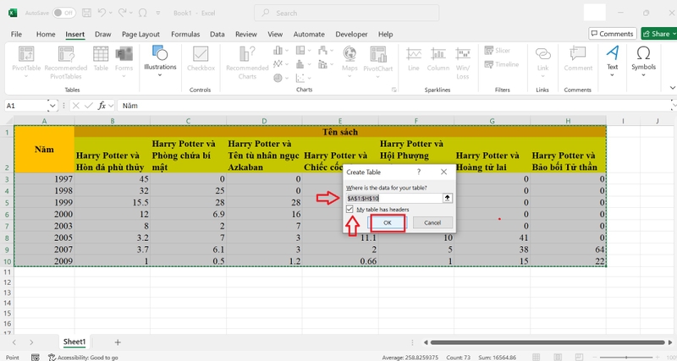Expand the Name Box dropdown
The image size is (677, 361).
pos(52,106)
